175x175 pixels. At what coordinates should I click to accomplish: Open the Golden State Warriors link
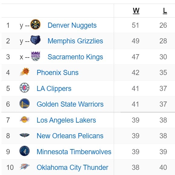click(x=70, y=104)
